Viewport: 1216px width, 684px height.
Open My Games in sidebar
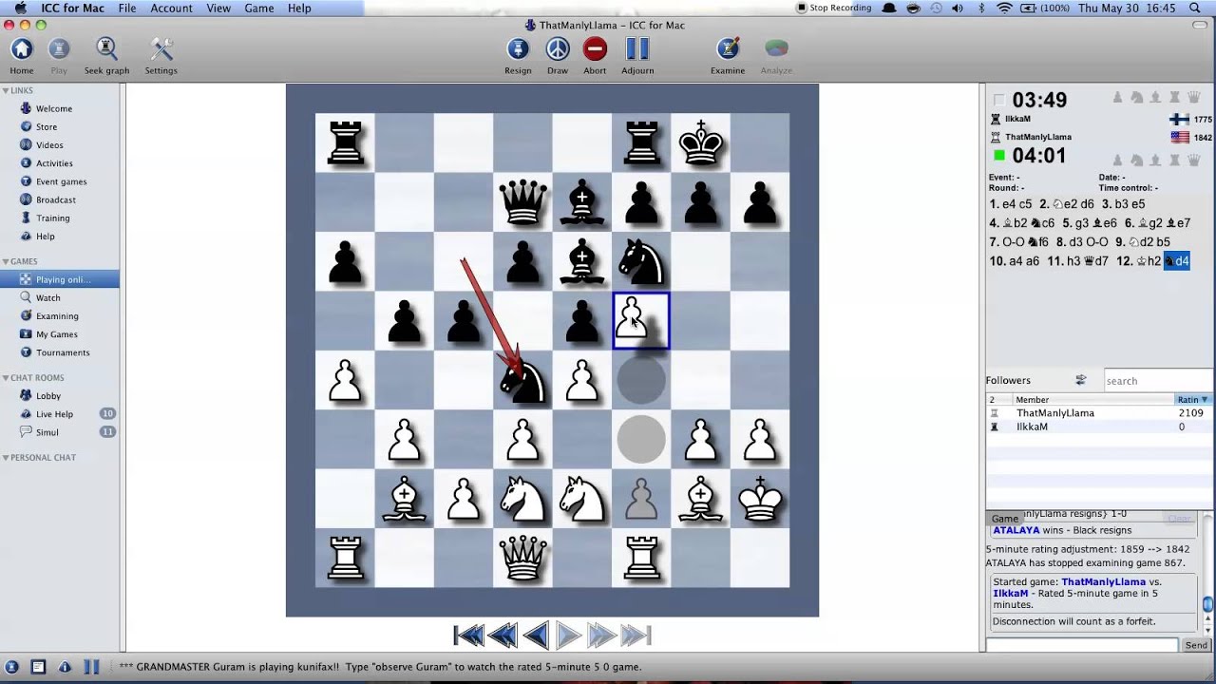[57, 334]
